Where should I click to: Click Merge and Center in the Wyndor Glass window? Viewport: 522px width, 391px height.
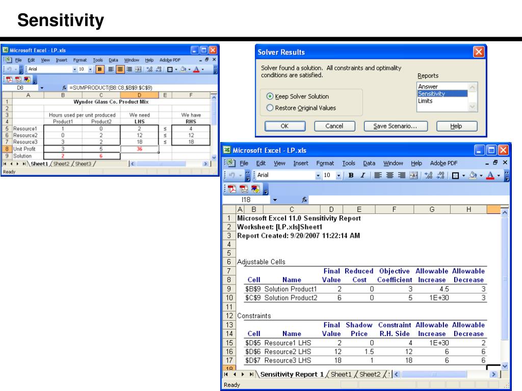click(138, 69)
